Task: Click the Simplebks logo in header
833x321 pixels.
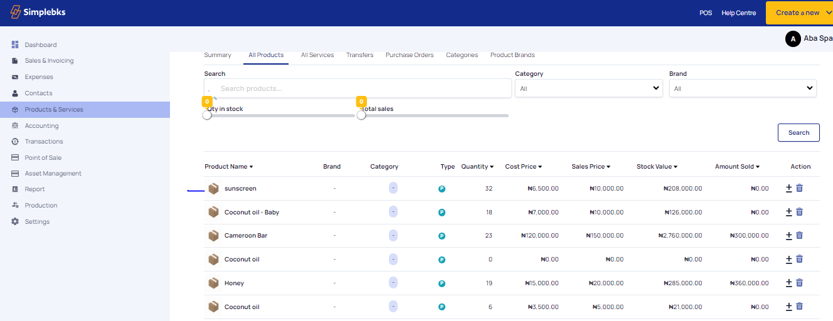Action: pos(38,13)
